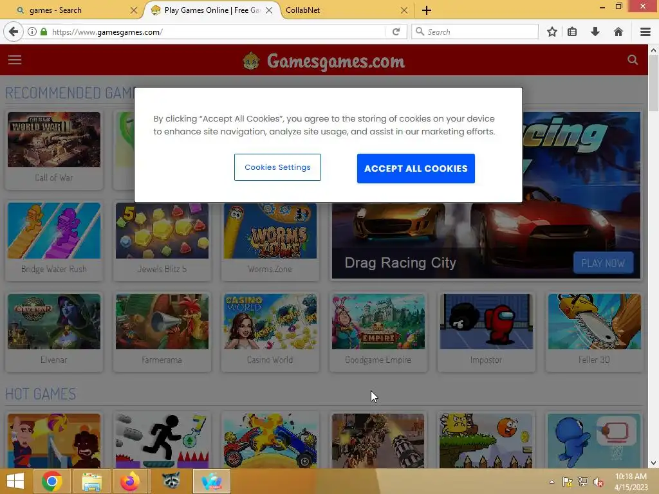The image size is (659, 494).
Task: Click the taskbar clock showing 10:18 AM
Action: coord(631,481)
